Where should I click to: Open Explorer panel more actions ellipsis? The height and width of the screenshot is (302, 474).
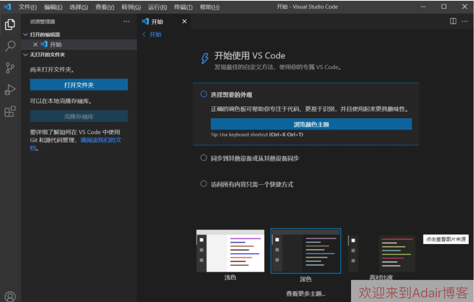127,21
